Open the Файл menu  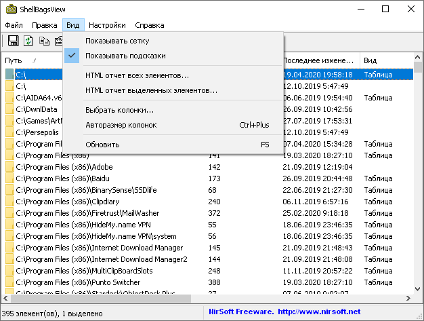pyautogui.click(x=14, y=25)
